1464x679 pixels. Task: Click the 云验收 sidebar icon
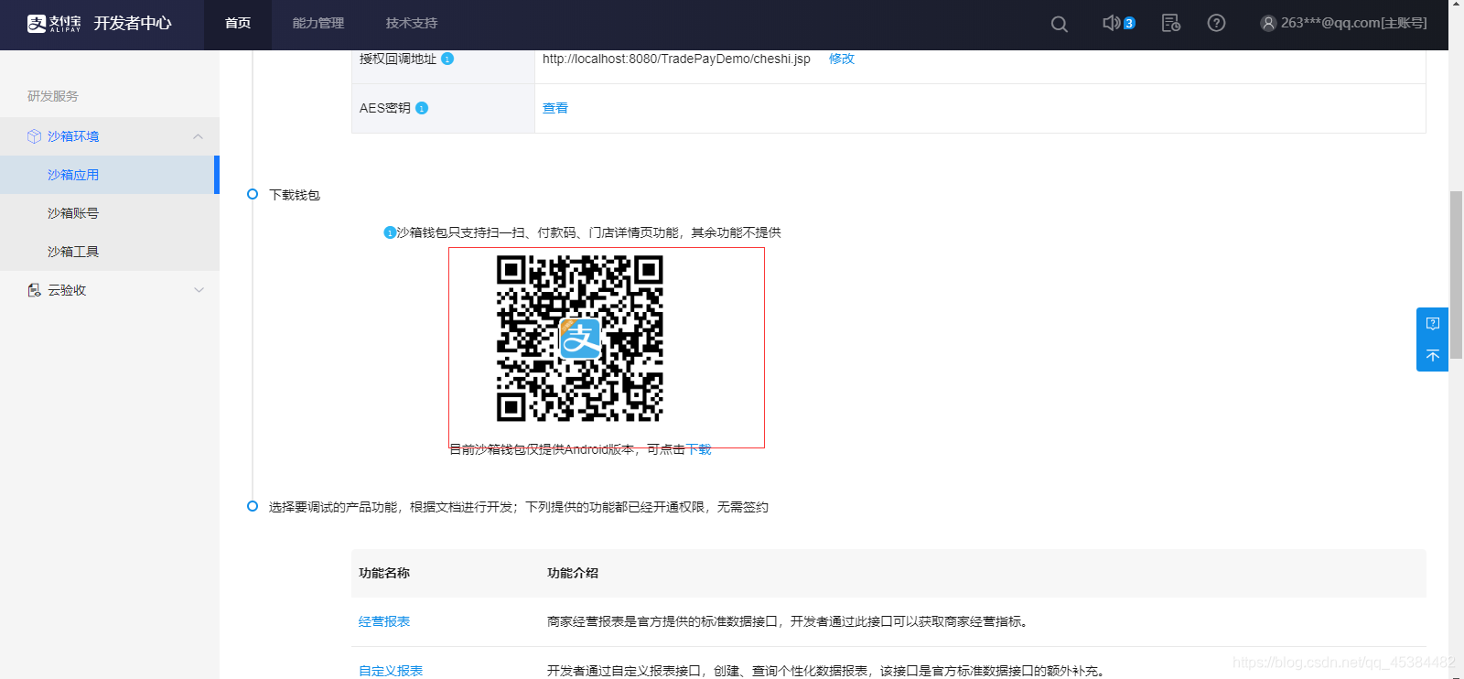(x=34, y=290)
